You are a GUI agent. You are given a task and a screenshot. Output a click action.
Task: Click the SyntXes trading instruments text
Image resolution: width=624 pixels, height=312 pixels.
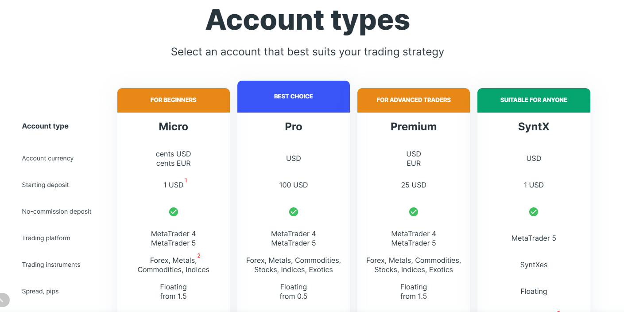pos(534,265)
